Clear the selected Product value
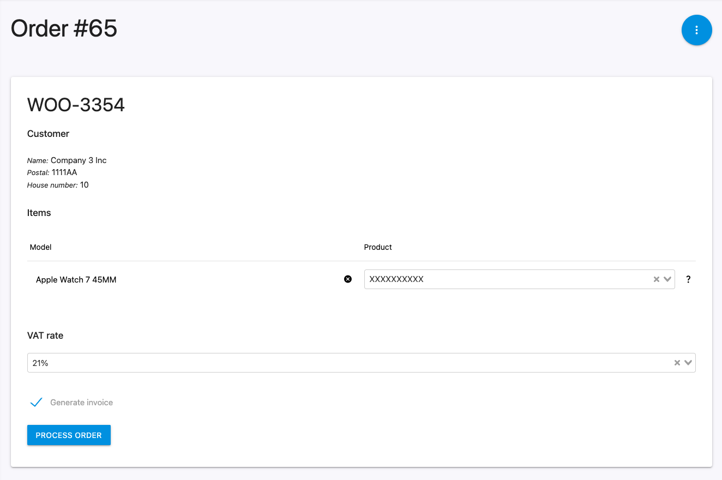Viewport: 722px width, 480px height. point(657,279)
